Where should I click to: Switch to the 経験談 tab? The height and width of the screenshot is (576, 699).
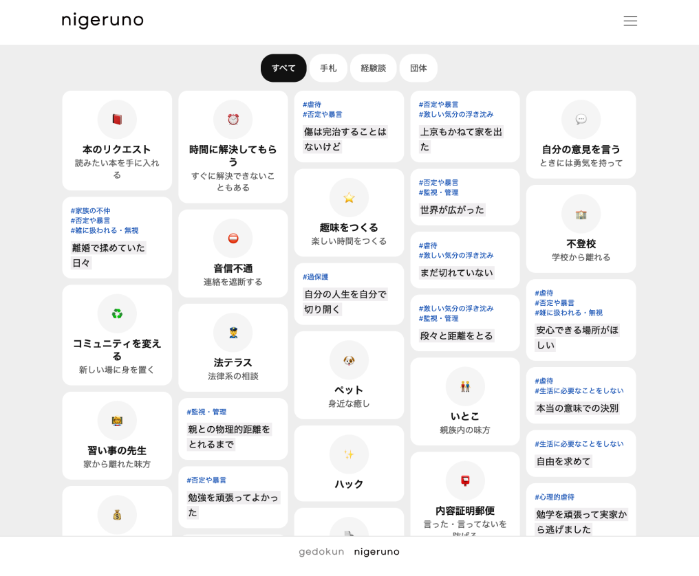[373, 68]
